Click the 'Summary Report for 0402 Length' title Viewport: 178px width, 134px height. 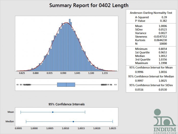pyautogui.click(x=89, y=5)
